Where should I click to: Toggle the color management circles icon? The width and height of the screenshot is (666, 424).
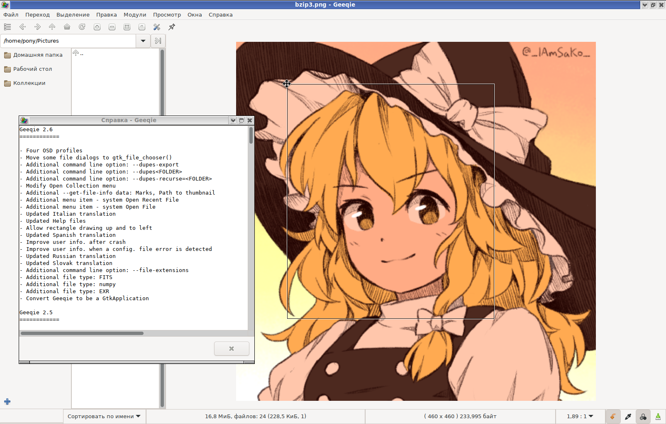point(643,417)
